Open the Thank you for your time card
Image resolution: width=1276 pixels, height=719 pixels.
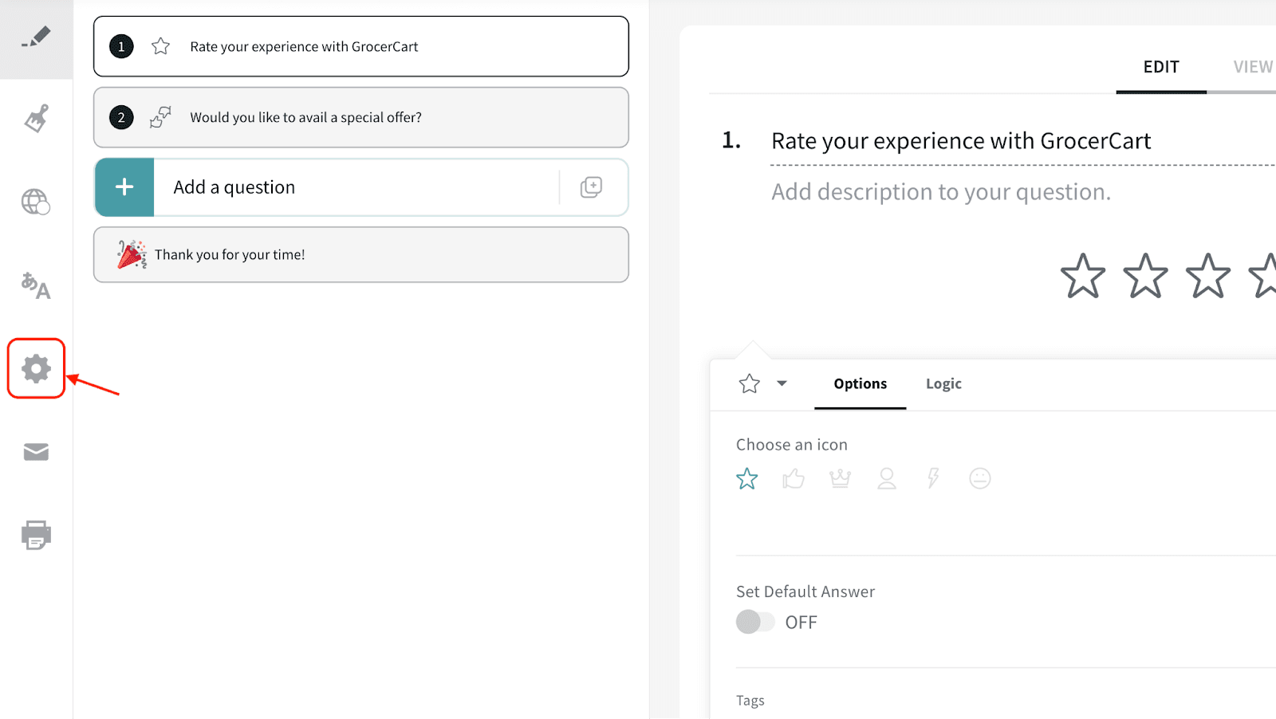pos(360,255)
